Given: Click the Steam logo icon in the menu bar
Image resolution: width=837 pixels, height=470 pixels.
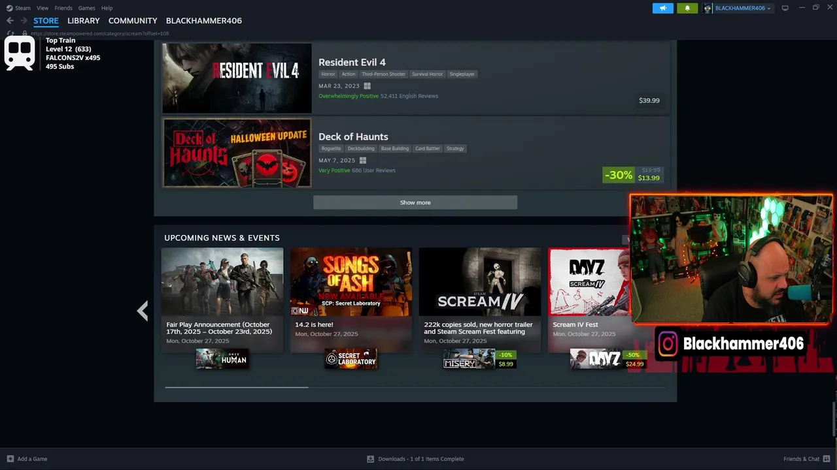Looking at the screenshot, I should click(x=9, y=8).
